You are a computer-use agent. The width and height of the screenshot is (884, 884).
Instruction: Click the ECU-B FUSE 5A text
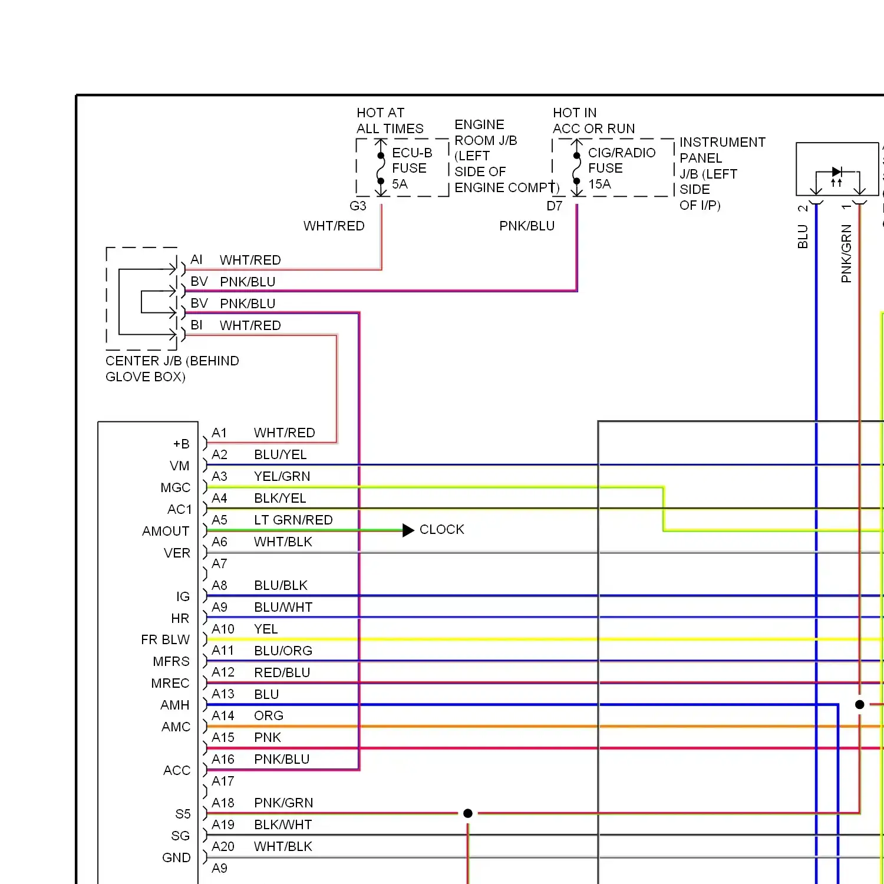click(412, 169)
